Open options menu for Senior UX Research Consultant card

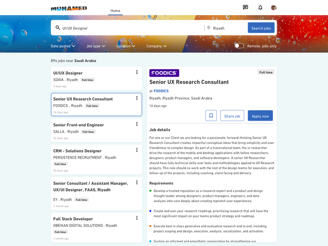point(137,98)
